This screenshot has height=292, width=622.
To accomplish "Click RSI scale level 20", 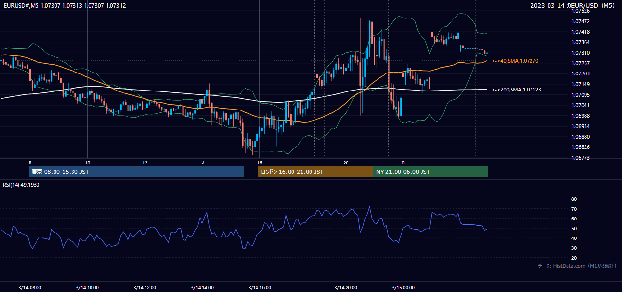I will [574, 258].
